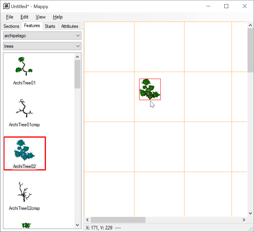Image resolution: width=254 pixels, height=232 pixels.
Task: Click map canvas scroll up arrow
Action: (250, 25)
